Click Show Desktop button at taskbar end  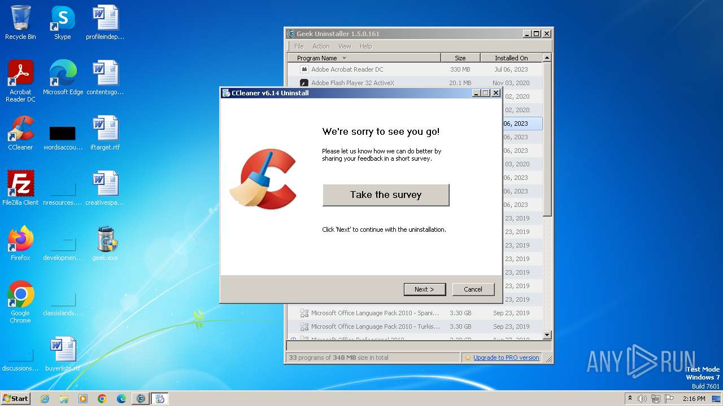click(717, 399)
